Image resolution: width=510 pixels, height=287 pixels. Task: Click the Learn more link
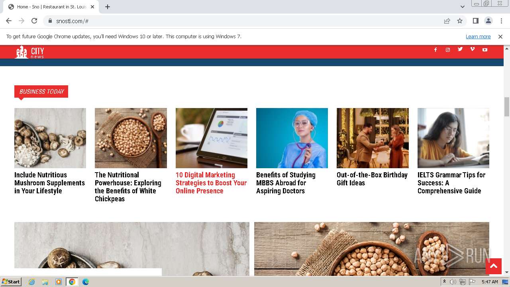point(478,36)
